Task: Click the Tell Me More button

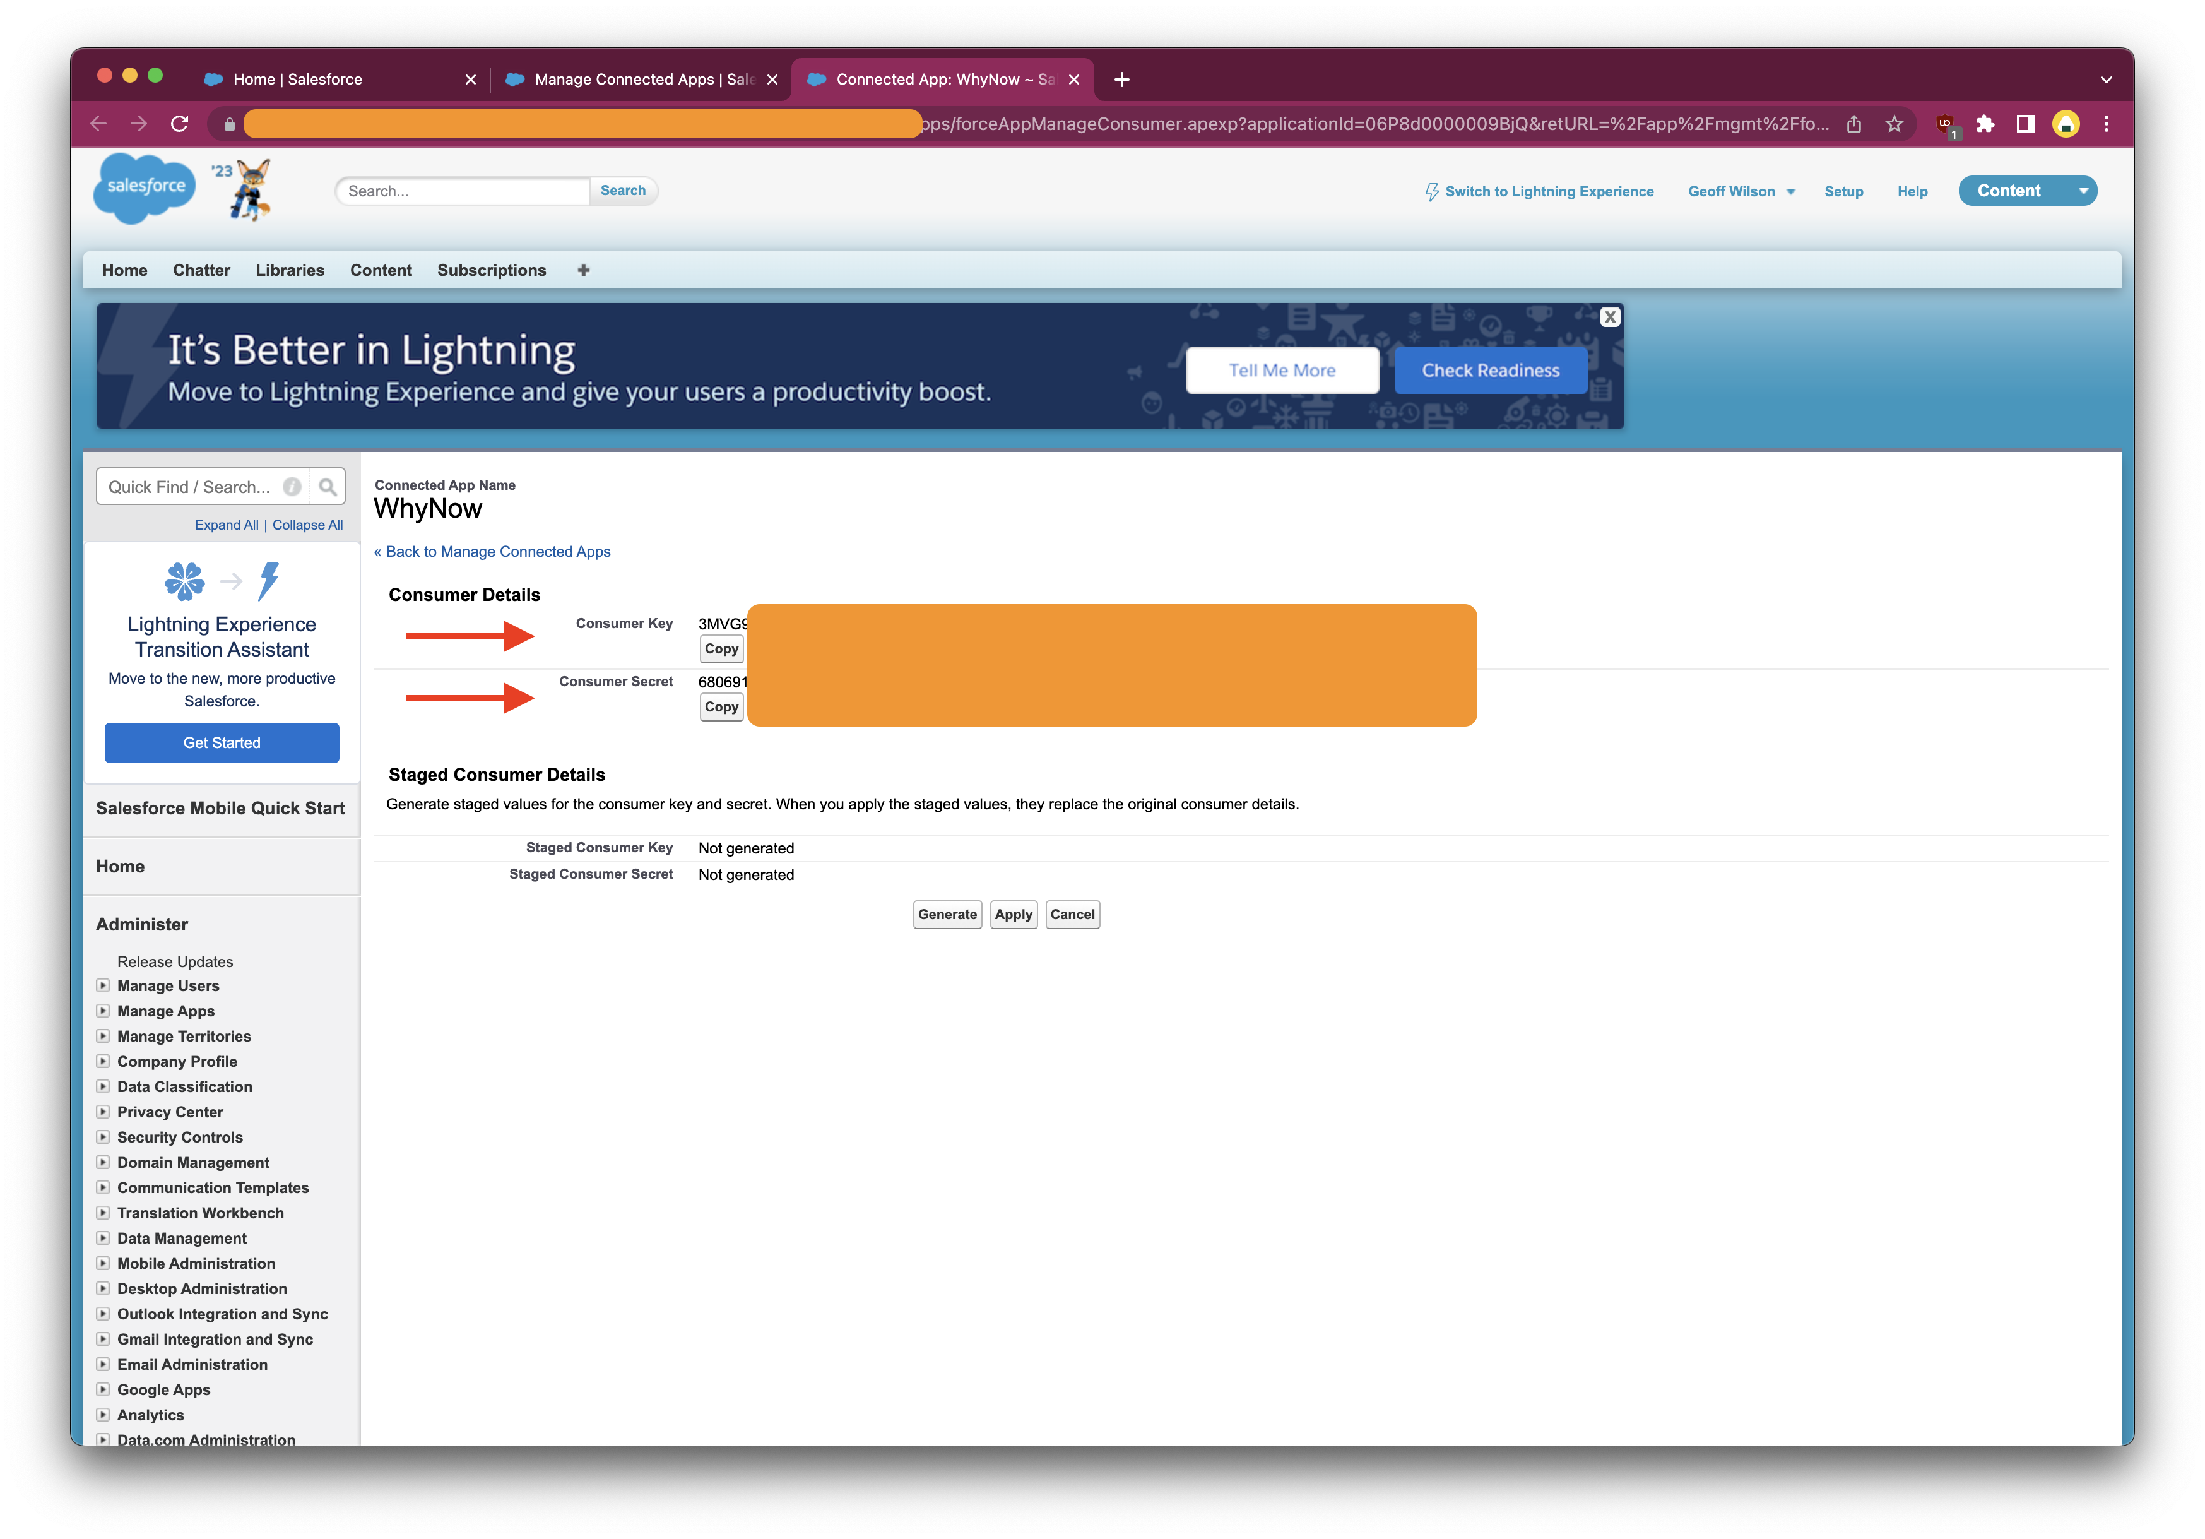Action: click(x=1282, y=370)
